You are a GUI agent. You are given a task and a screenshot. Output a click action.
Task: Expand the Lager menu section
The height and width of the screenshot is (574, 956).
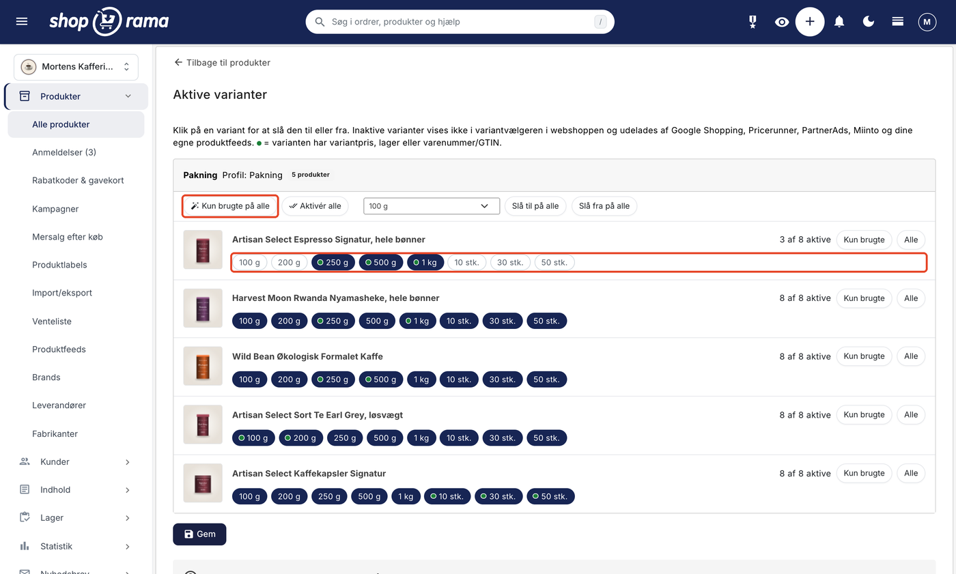[x=128, y=518]
